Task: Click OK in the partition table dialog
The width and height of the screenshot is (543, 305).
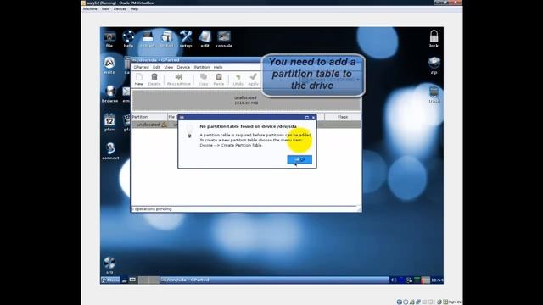Action: point(299,159)
